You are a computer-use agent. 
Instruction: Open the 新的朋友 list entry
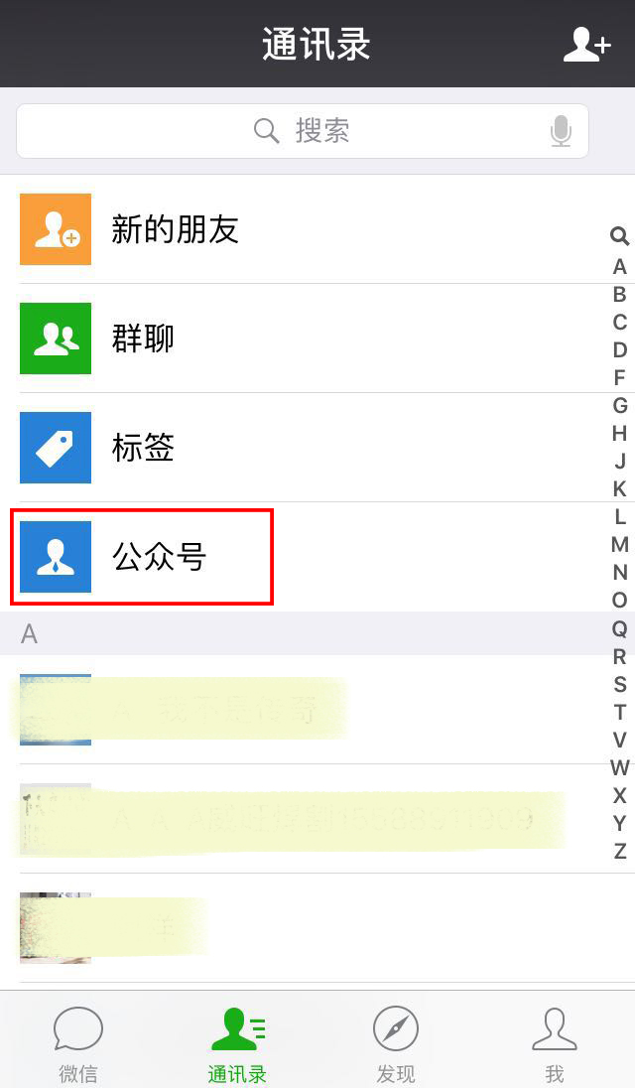[317, 229]
